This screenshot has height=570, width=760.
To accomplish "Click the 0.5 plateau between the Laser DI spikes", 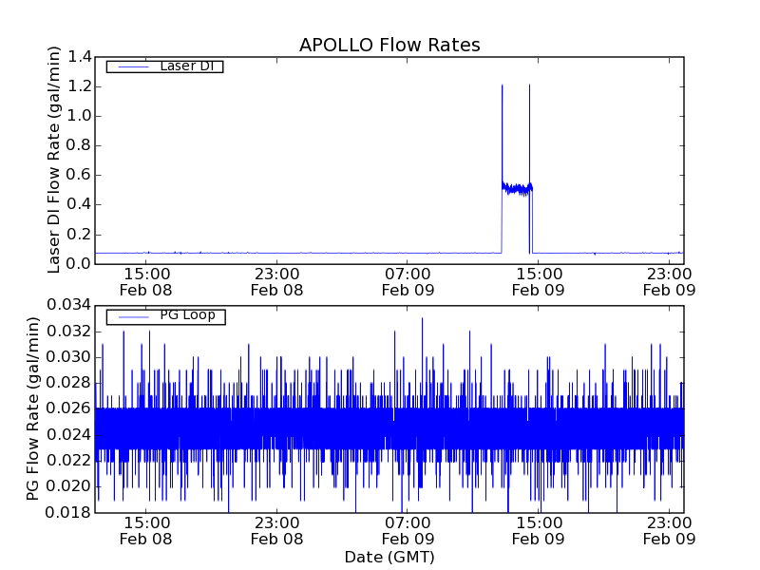I will tap(516, 189).
